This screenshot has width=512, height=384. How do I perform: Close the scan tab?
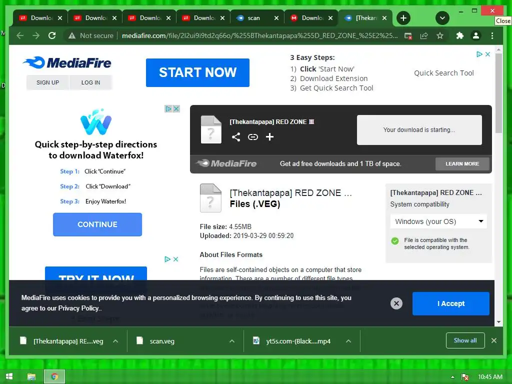click(x=276, y=18)
